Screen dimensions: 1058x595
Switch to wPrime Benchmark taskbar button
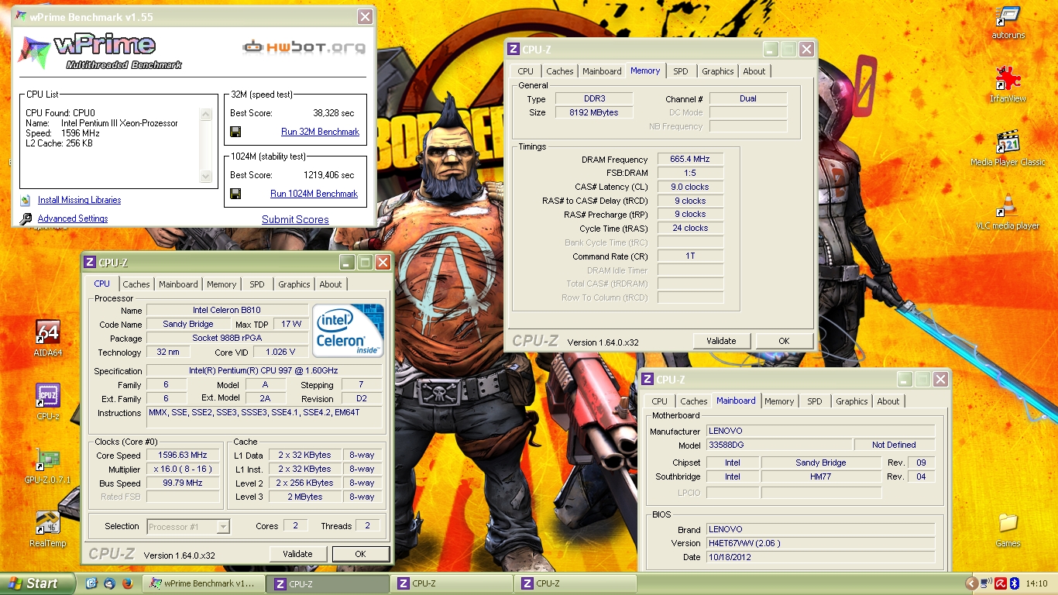point(204,583)
